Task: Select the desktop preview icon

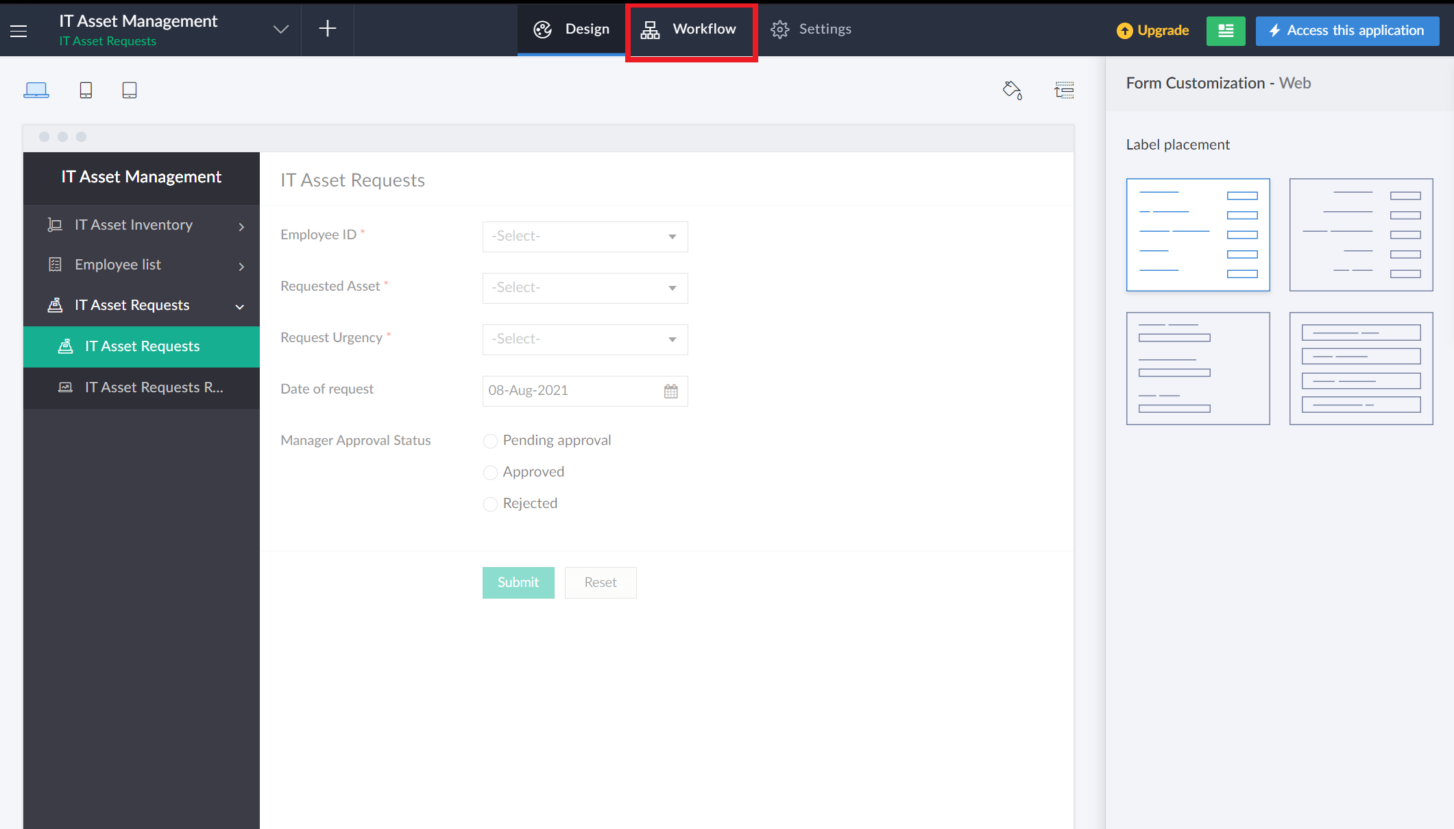Action: tap(36, 89)
